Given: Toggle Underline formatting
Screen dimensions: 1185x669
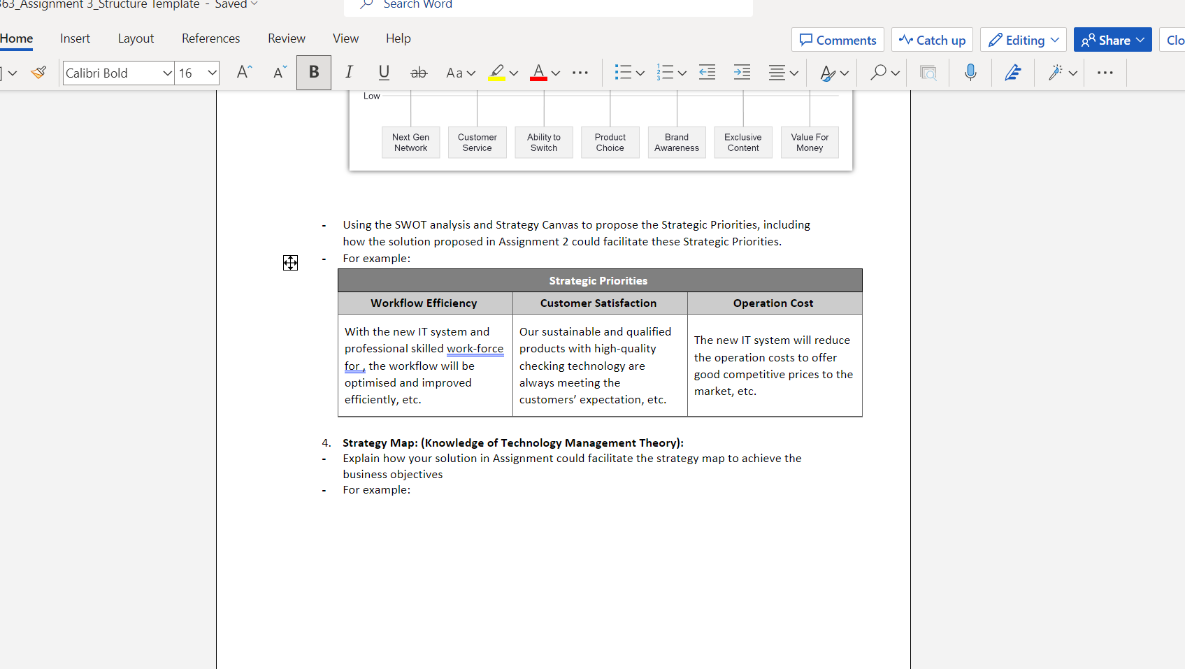Looking at the screenshot, I should click(x=384, y=72).
